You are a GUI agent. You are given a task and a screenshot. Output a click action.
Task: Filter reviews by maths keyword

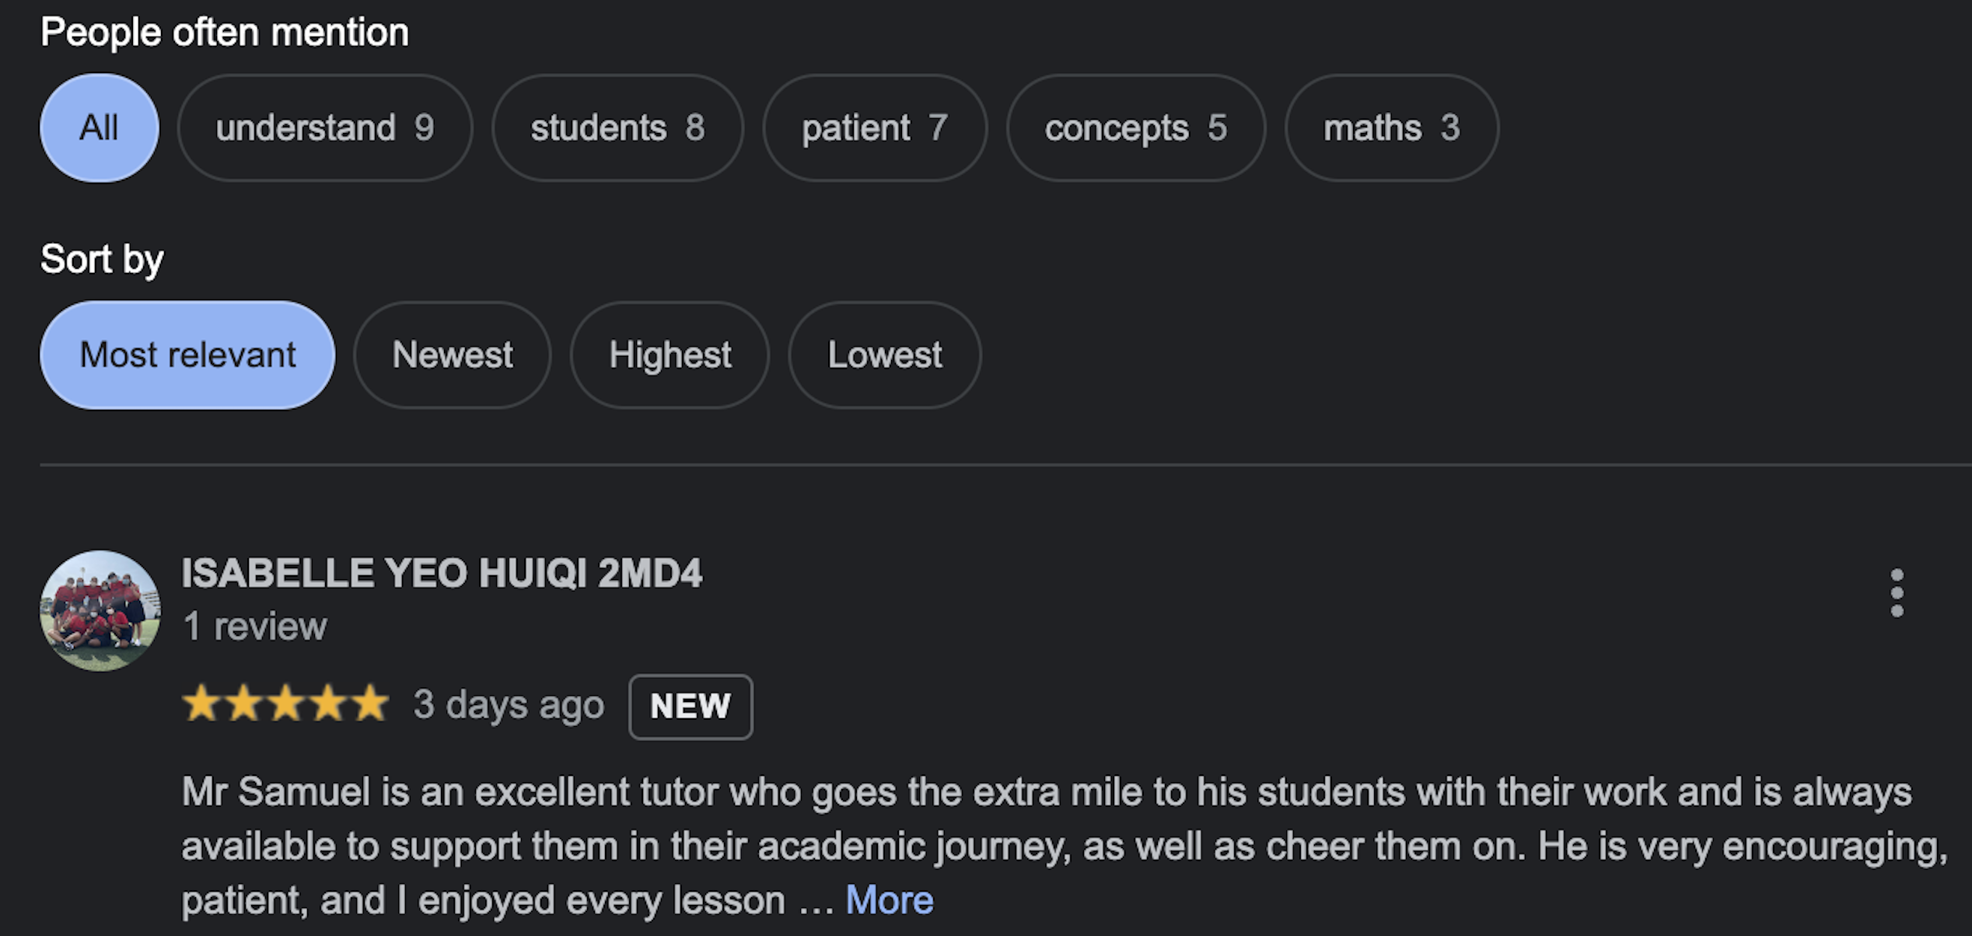tap(1392, 128)
